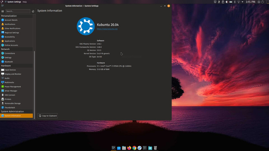Launch Google Chrome from the dock
The image size is (269, 151).
click(x=134, y=148)
